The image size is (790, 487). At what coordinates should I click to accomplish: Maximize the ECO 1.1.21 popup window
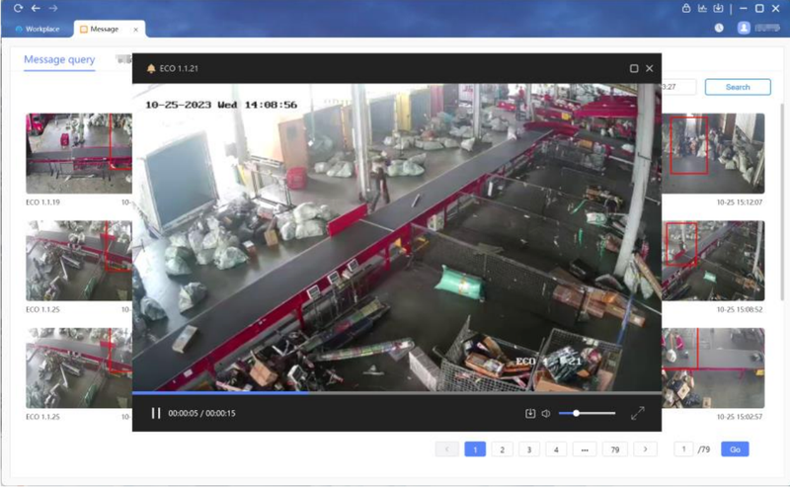coord(634,68)
